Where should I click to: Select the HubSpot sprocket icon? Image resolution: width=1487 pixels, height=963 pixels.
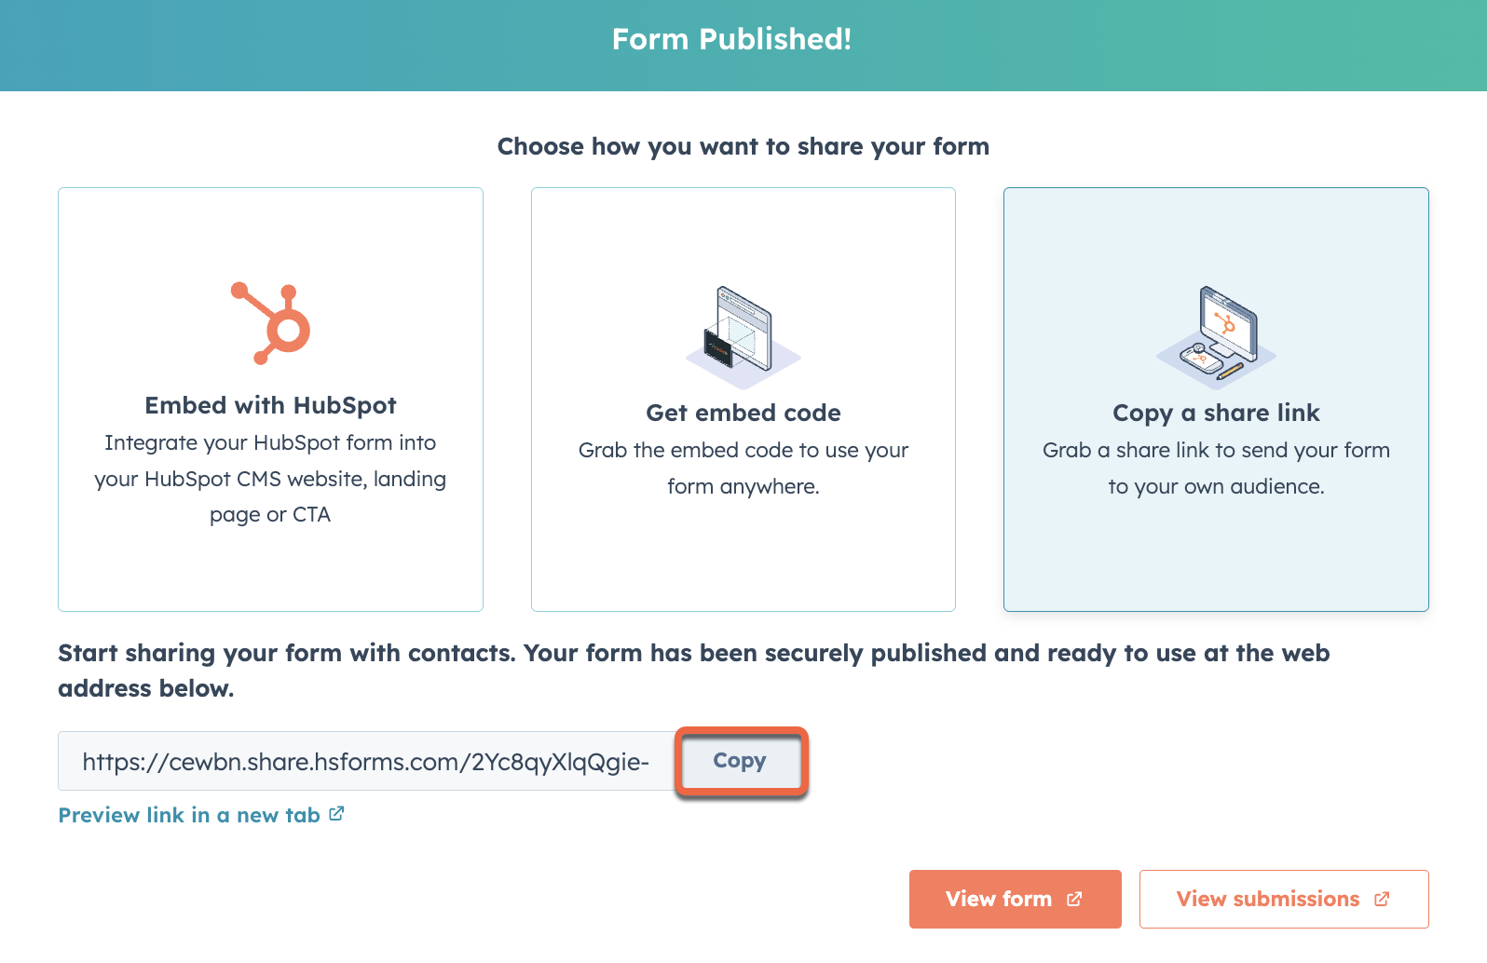[x=270, y=323]
